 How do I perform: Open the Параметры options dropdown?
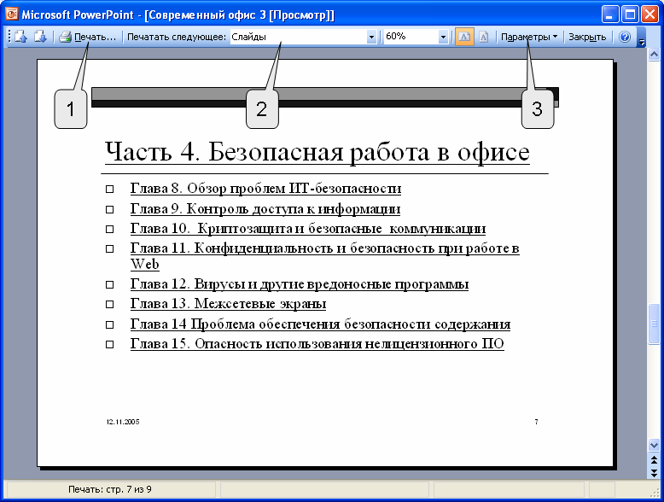click(x=529, y=37)
